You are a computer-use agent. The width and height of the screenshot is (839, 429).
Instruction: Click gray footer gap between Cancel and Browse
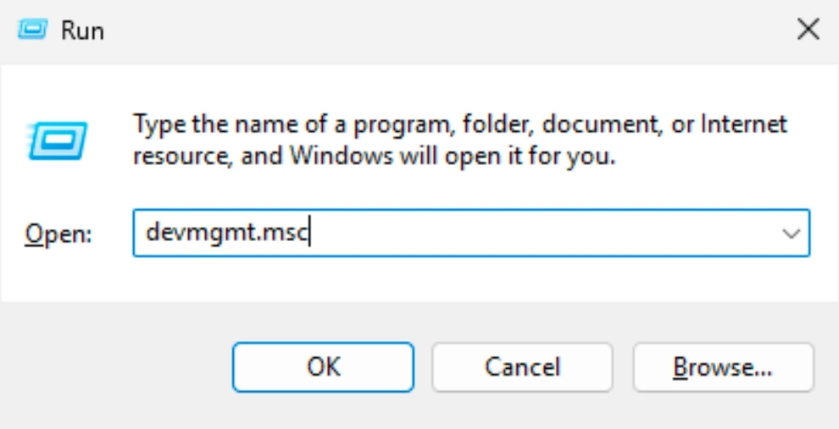623,366
